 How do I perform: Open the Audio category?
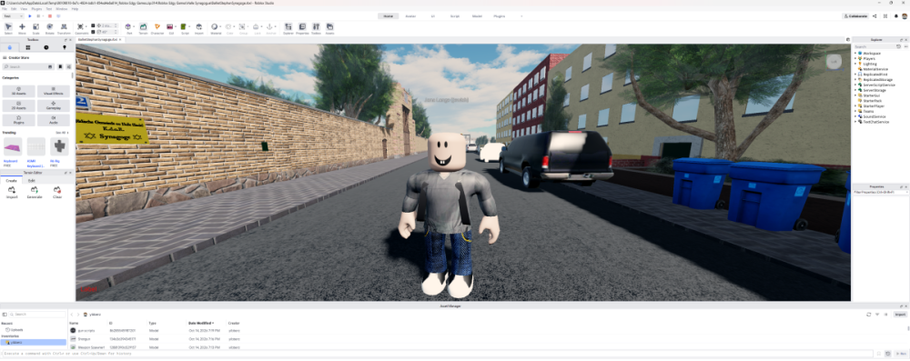tap(54, 120)
